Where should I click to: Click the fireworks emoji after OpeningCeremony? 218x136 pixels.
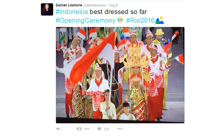point(120,20)
